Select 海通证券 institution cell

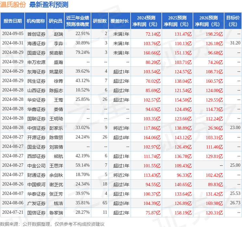36,43
